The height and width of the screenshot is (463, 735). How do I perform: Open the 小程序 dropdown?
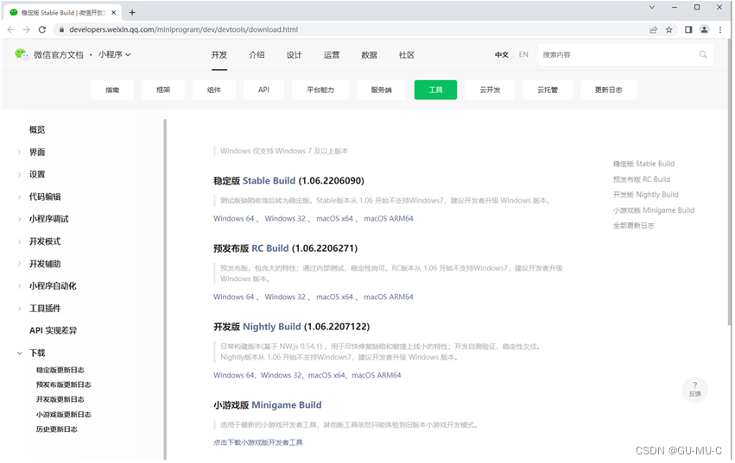[114, 55]
